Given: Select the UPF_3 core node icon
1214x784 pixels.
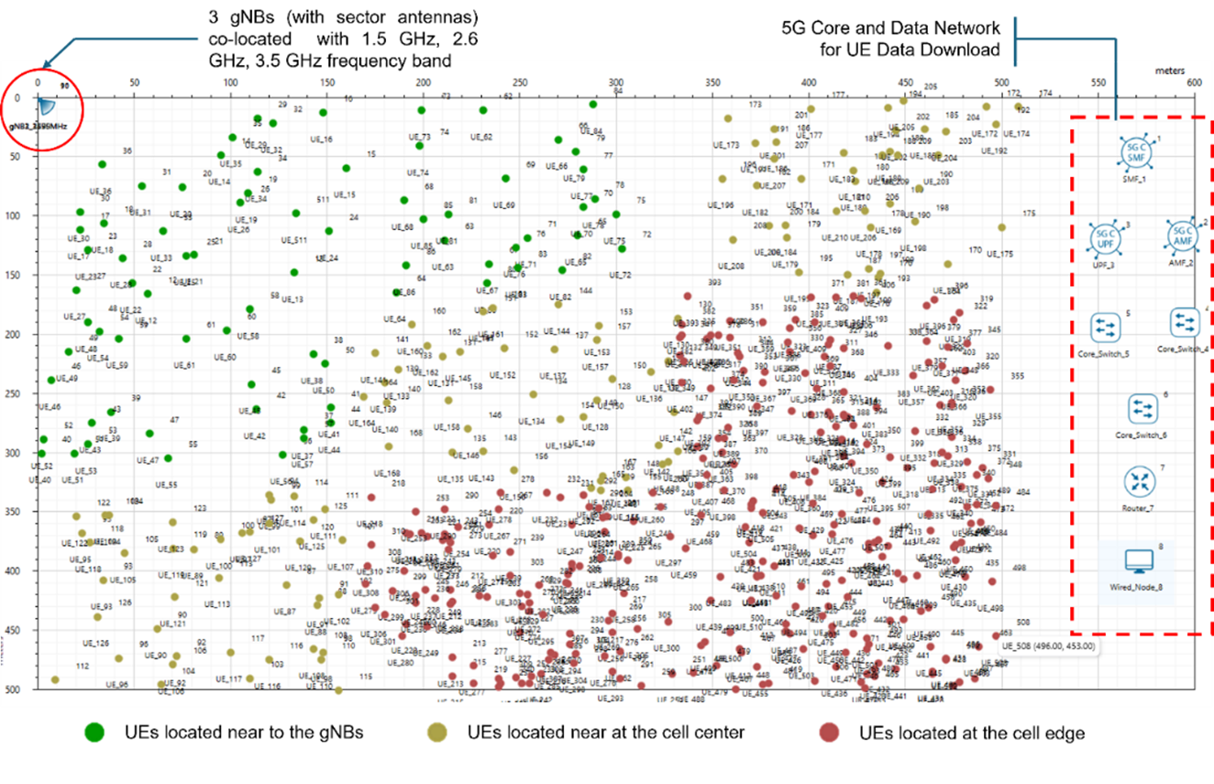Looking at the screenshot, I should [1104, 238].
